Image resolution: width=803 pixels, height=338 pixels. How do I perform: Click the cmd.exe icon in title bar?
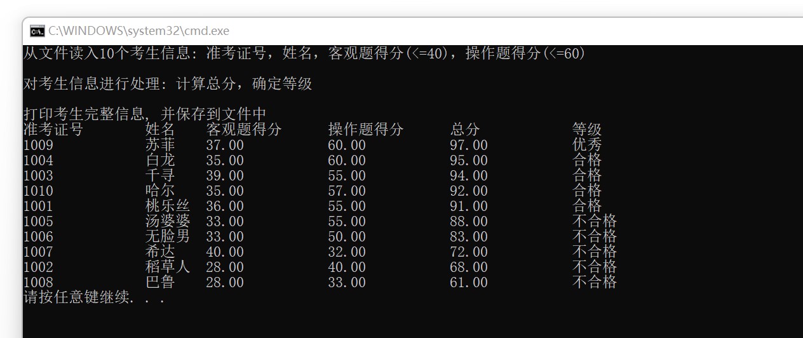(x=37, y=30)
